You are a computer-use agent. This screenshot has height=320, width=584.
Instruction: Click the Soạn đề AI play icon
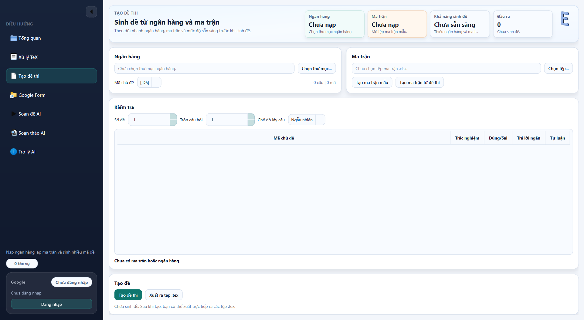click(x=13, y=114)
